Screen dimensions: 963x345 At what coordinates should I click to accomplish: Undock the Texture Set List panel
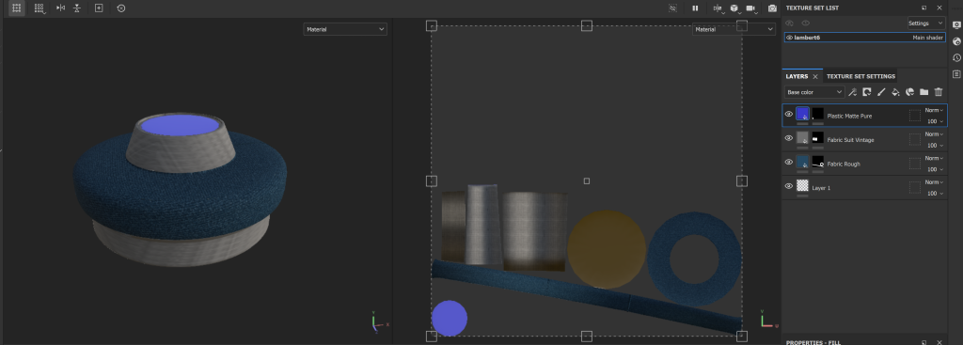click(924, 8)
